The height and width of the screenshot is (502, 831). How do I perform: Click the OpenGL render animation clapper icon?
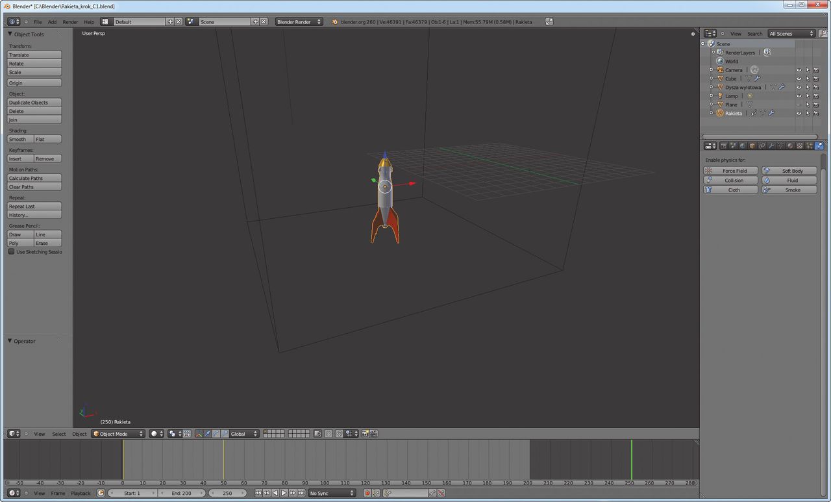point(374,433)
